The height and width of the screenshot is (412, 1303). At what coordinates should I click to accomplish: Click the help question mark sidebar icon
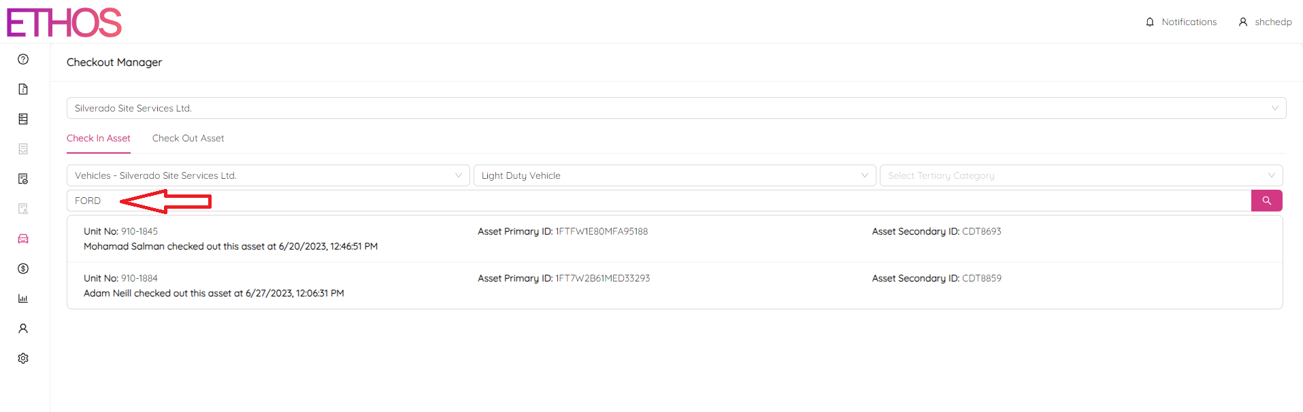23,59
